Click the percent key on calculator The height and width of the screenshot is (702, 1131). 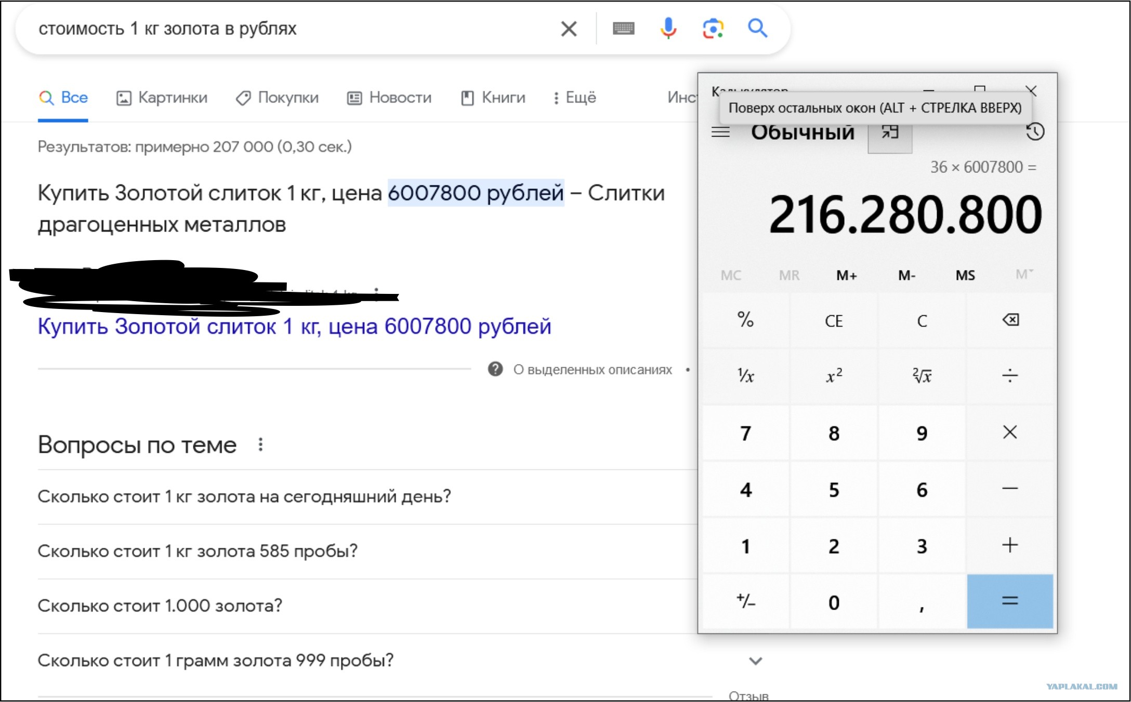[x=746, y=320]
